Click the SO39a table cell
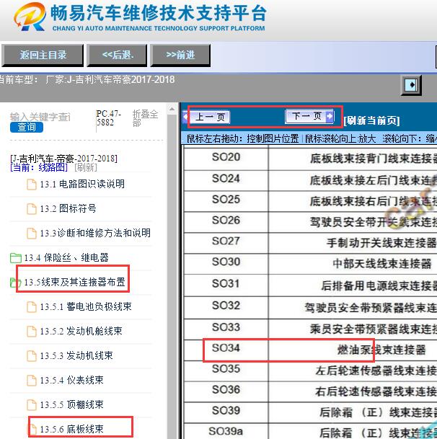The height and width of the screenshot is (439, 437). [x=226, y=432]
